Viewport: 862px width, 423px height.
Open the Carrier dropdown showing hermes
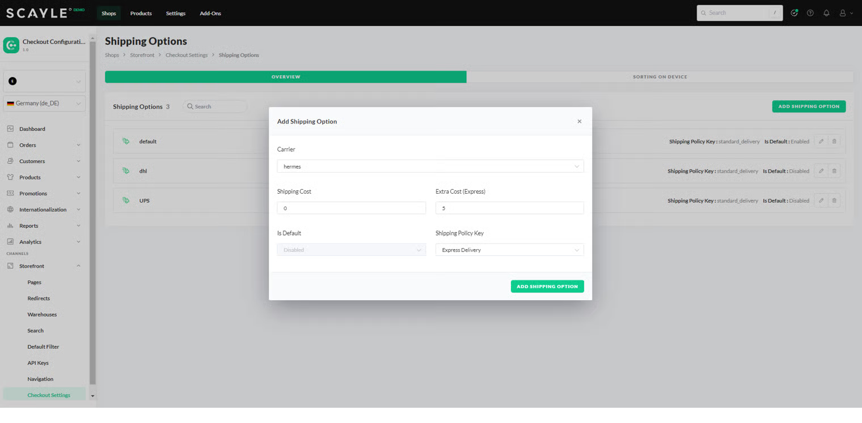click(430, 166)
